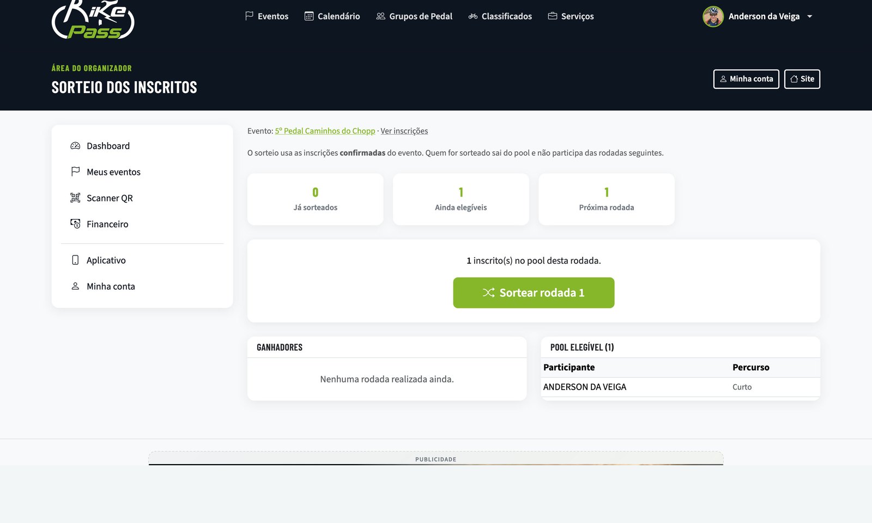
Task: Click the Financeiro money icon
Action: (75, 223)
